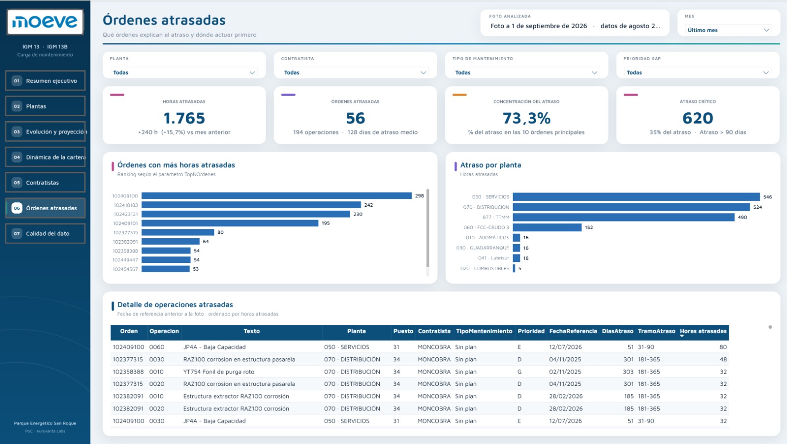The width and height of the screenshot is (787, 444).
Task: Click the text 'RAZ100 corrosion en estructura pasarela' in operation 0030 row
Action: 239,359
